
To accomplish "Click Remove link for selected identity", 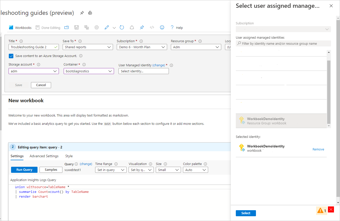I will pyautogui.click(x=318, y=149).
